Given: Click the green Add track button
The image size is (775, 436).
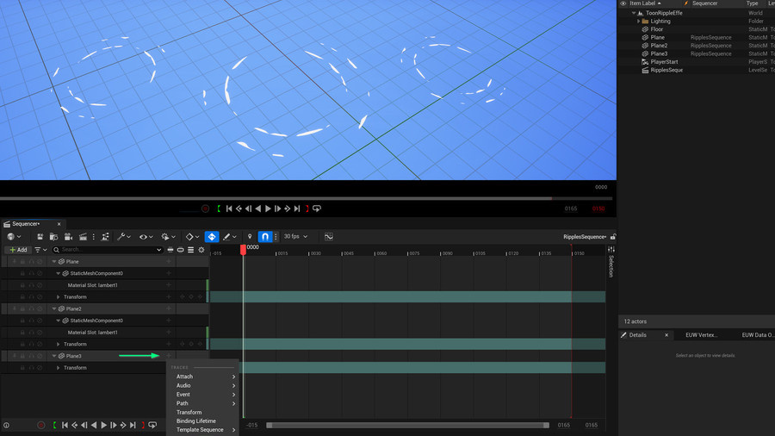Looking at the screenshot, I should pyautogui.click(x=18, y=250).
